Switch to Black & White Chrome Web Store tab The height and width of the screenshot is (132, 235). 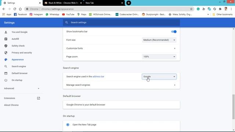[x=63, y=3]
